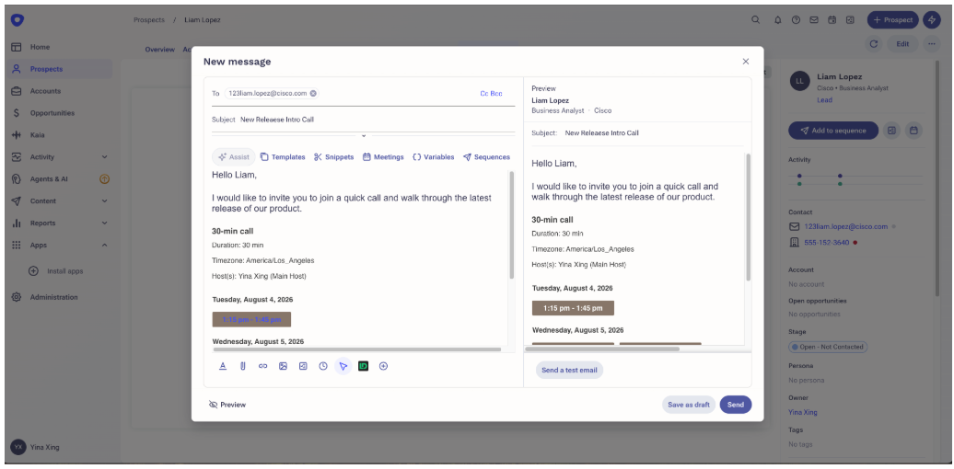954x469 pixels.
Task: Click the circled plus icon in editor toolbar
Action: 383,366
